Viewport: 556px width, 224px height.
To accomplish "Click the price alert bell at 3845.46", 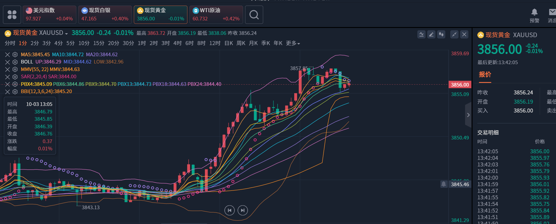I will click(x=444, y=184).
